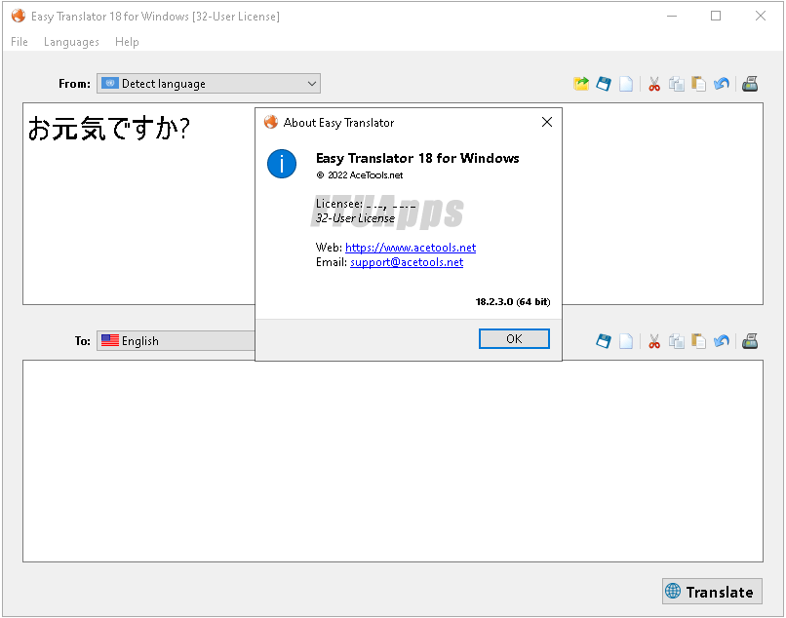Click the app logo in About dialog title
Screen dimensions: 786x618
(x=271, y=122)
